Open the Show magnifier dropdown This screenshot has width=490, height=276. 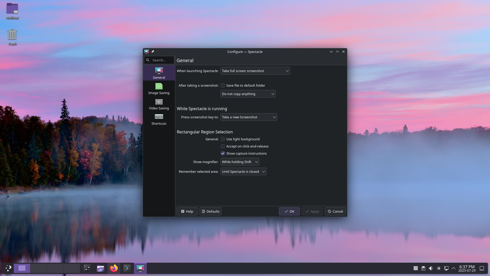pos(240,162)
